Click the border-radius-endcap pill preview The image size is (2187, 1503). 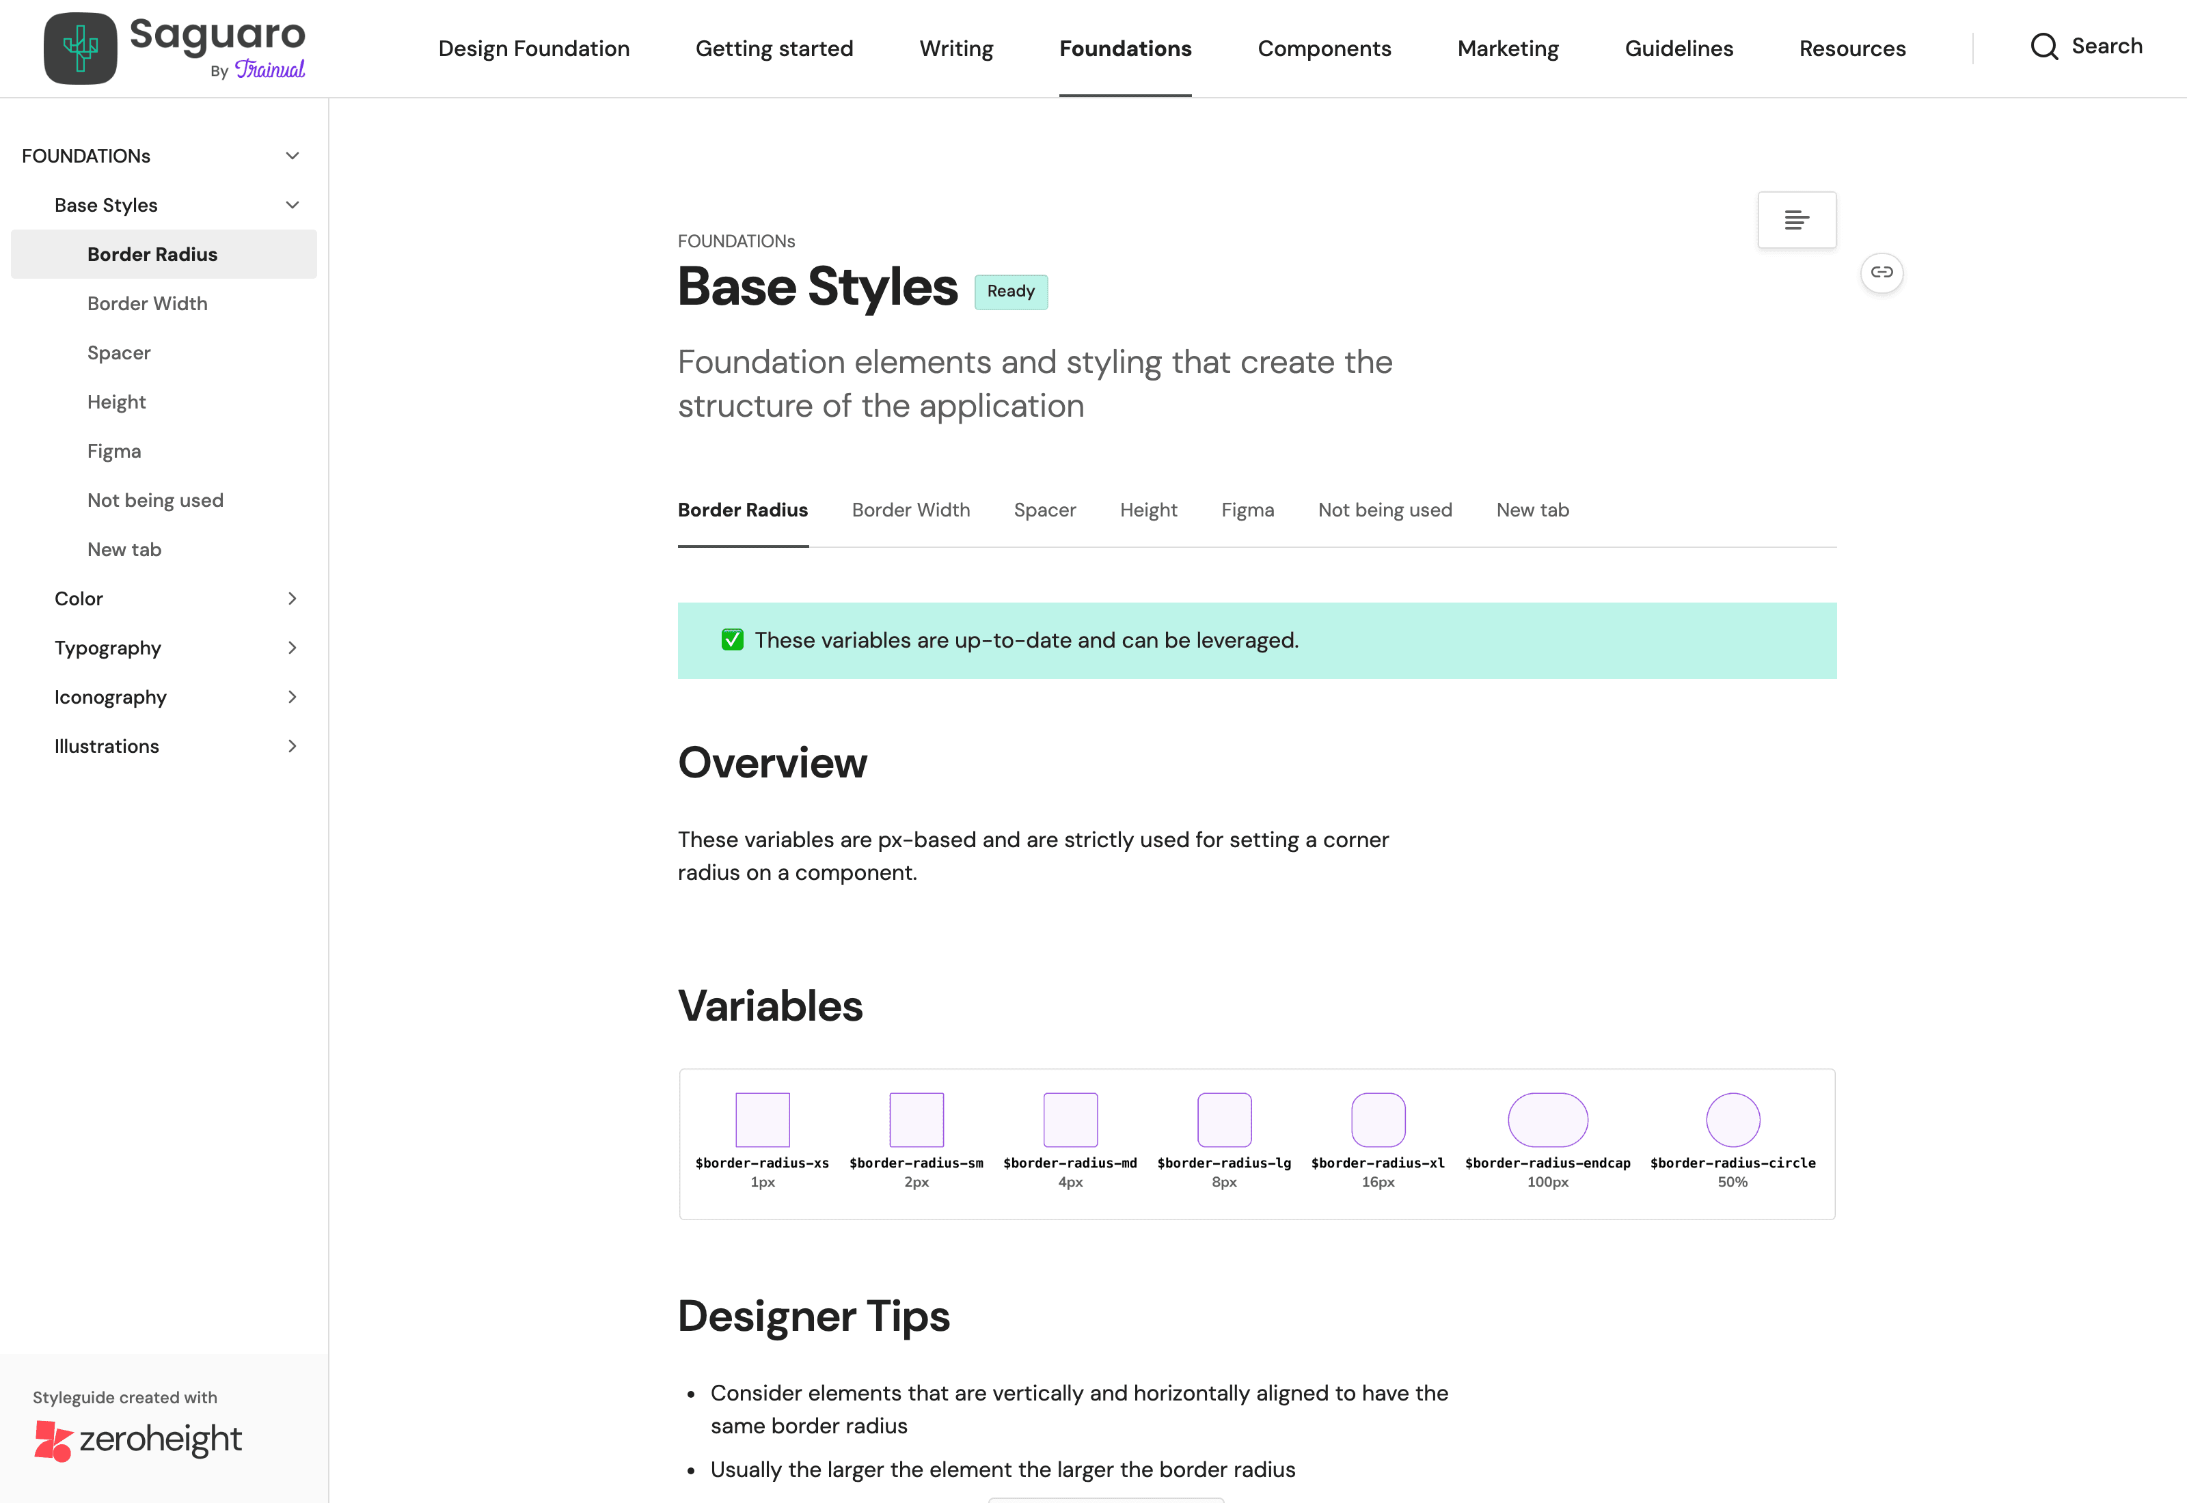[x=1547, y=1120]
